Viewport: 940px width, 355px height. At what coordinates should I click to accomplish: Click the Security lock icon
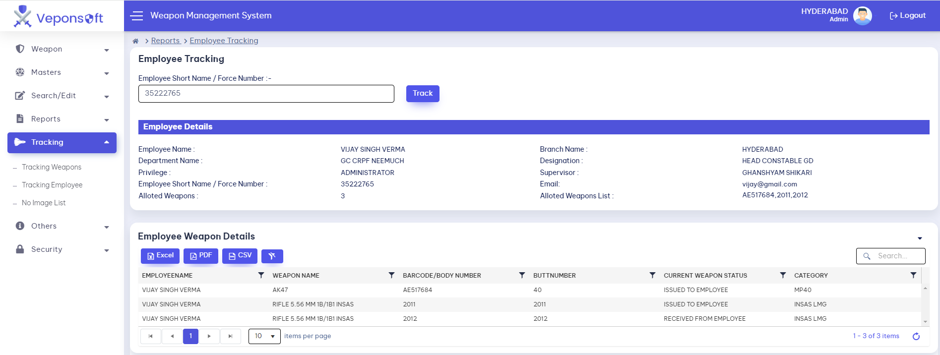pos(20,249)
